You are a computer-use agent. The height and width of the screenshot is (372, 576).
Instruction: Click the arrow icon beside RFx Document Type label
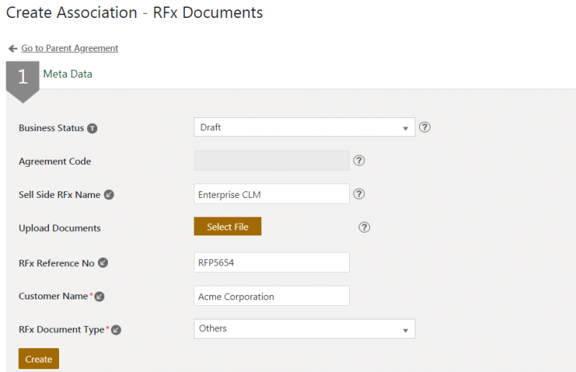(x=116, y=330)
